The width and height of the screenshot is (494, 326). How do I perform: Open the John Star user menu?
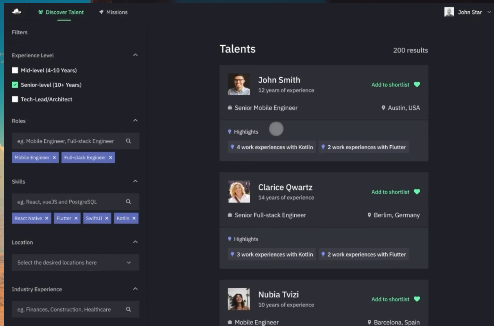tap(468, 12)
